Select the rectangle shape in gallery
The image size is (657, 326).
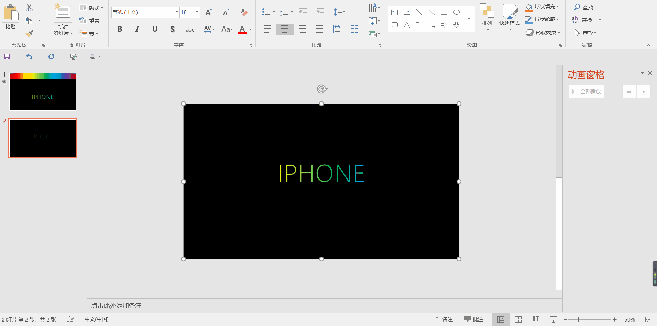(444, 12)
